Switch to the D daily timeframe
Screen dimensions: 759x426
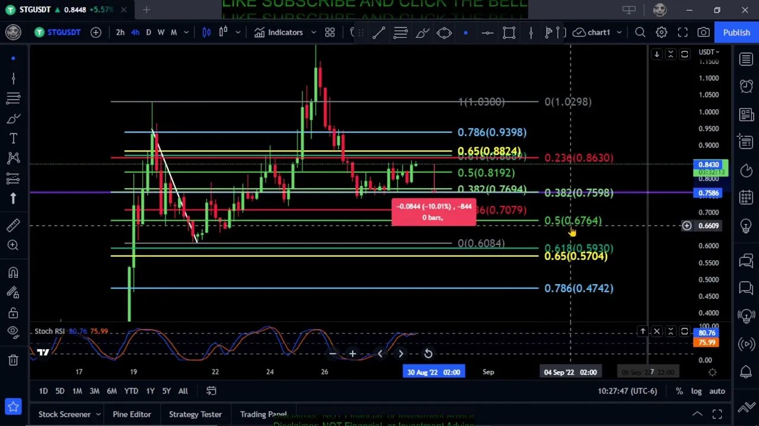click(148, 33)
